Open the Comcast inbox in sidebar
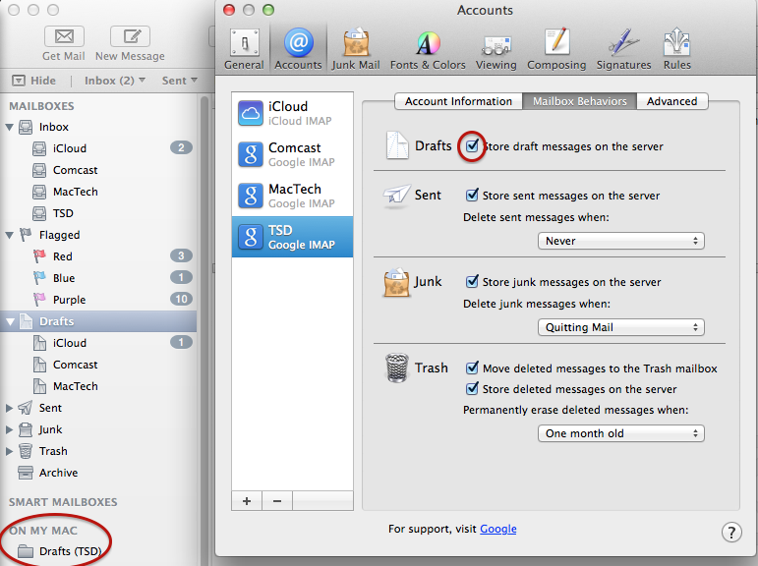This screenshot has width=758, height=566. 98,170
